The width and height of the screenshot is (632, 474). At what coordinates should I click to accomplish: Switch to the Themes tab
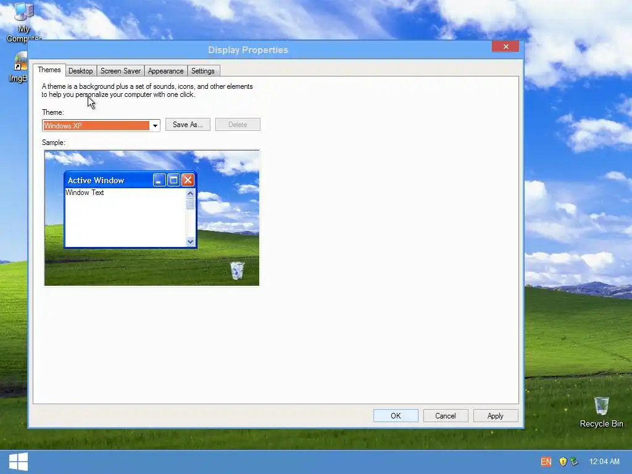pyautogui.click(x=49, y=70)
